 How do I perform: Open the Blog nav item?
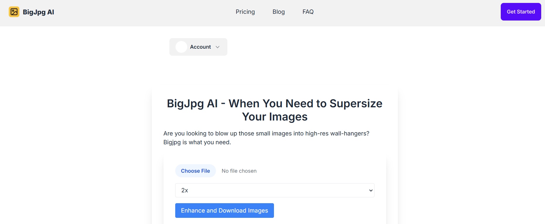[279, 12]
